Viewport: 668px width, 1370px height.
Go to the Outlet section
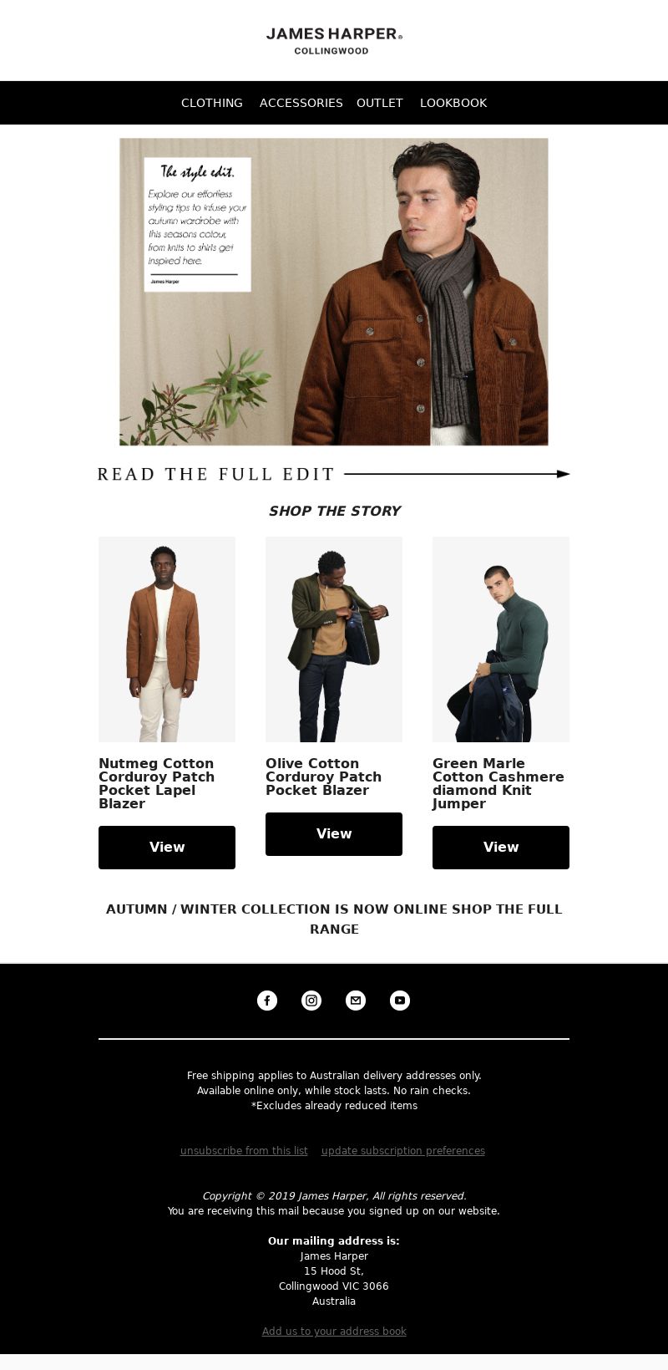click(380, 103)
